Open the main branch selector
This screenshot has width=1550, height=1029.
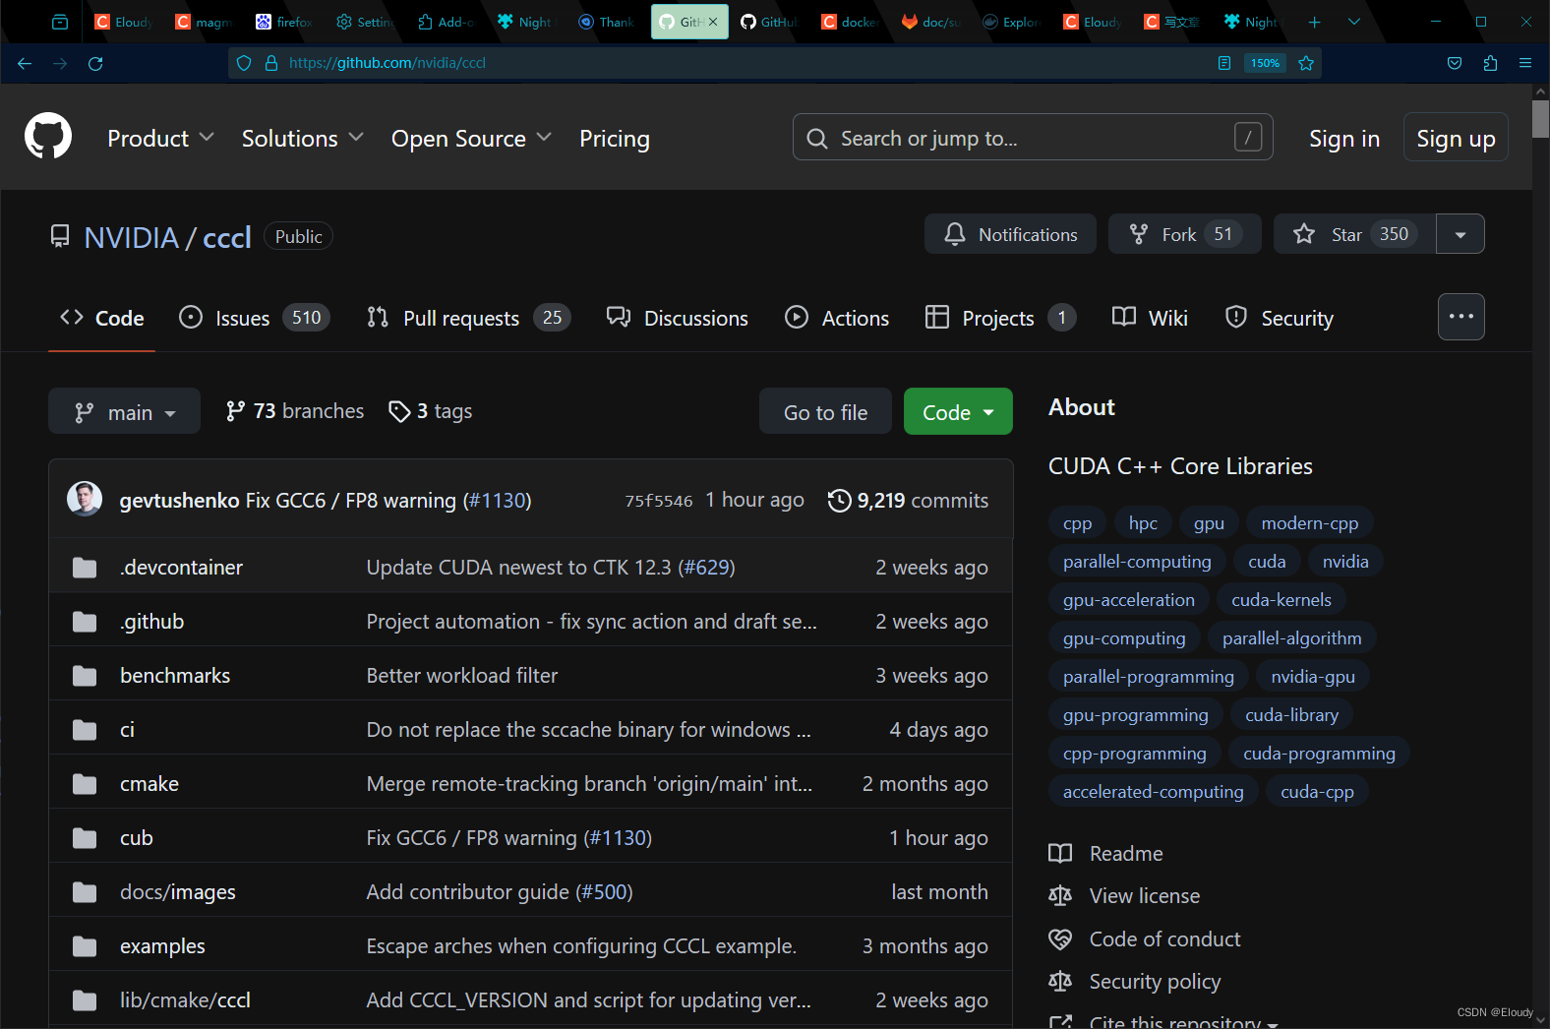click(x=124, y=411)
